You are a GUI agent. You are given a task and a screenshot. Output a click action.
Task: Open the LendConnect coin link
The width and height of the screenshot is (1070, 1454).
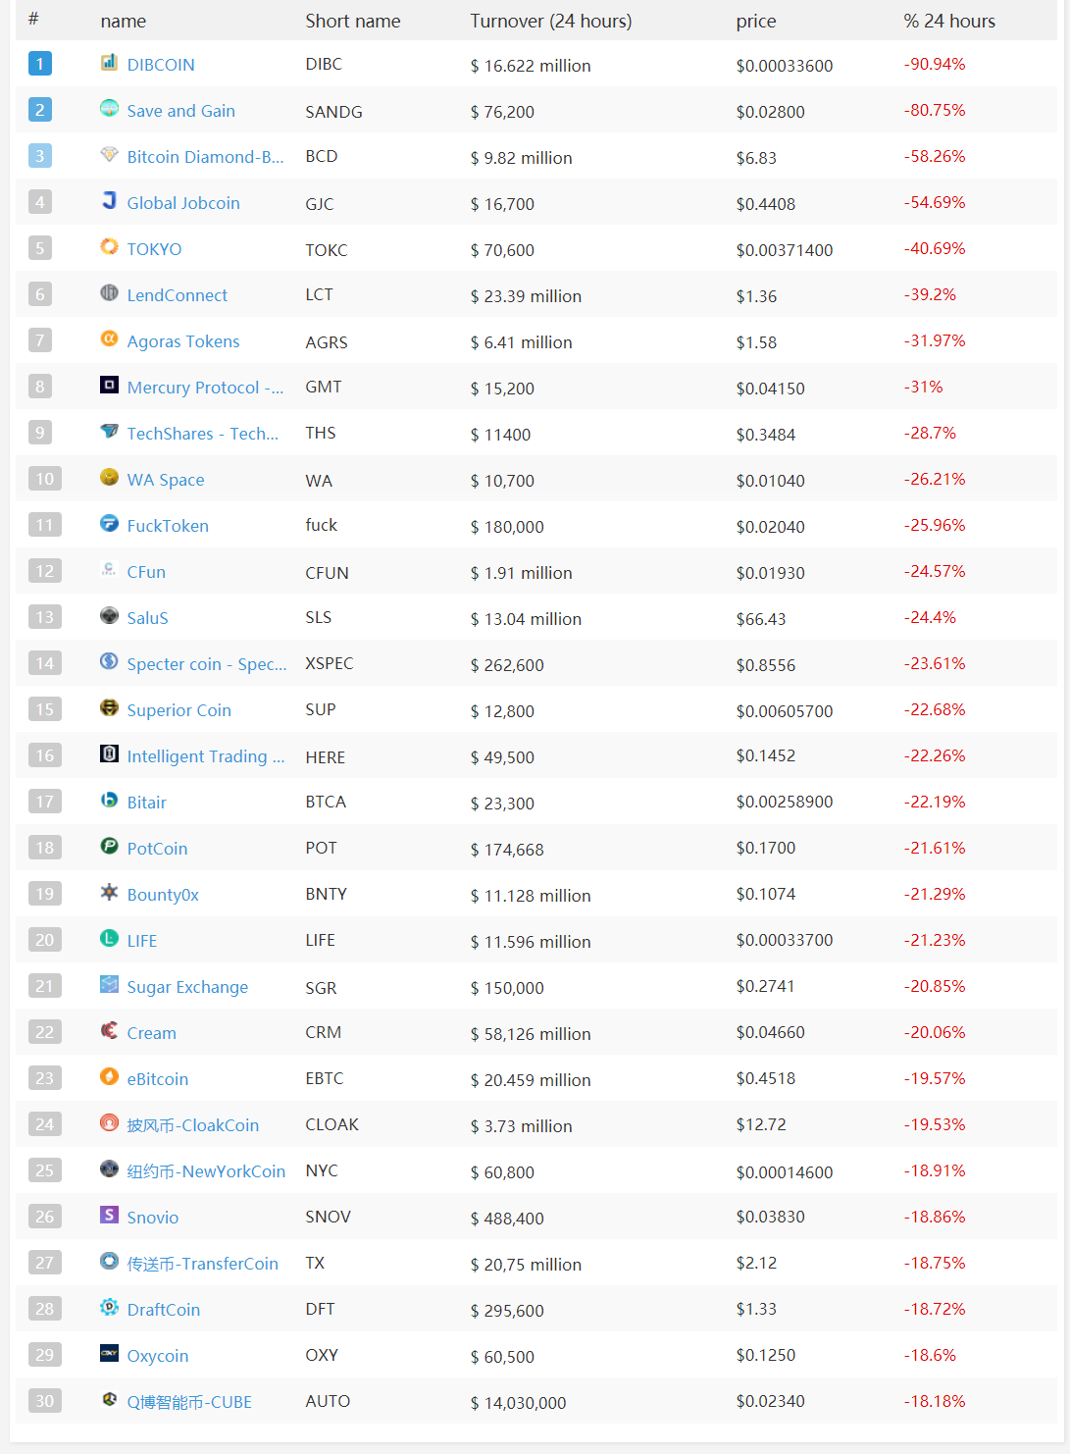[x=177, y=295]
